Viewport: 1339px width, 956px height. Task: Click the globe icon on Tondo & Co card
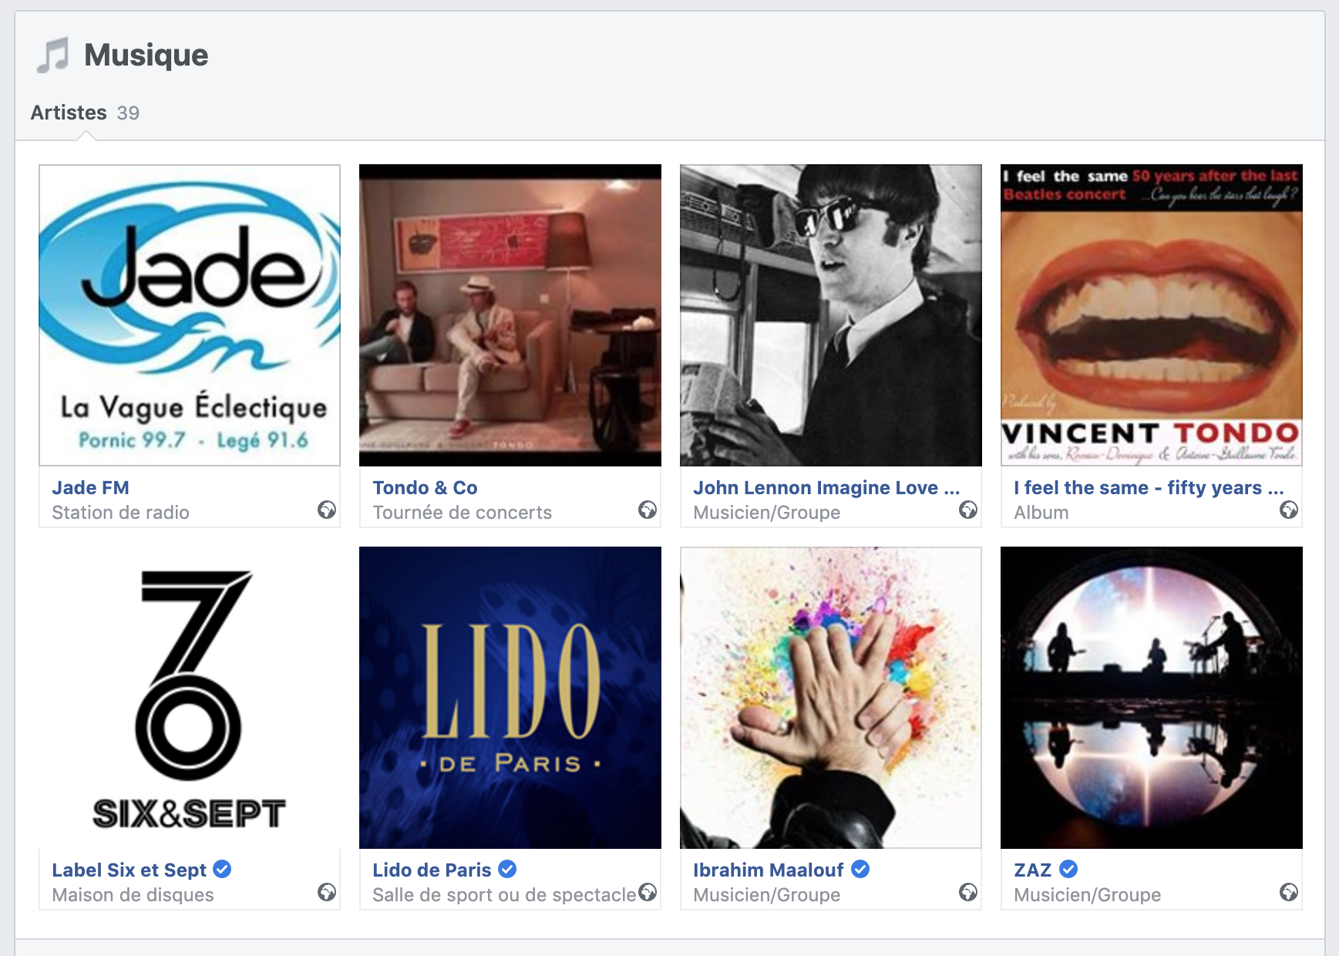pos(648,510)
